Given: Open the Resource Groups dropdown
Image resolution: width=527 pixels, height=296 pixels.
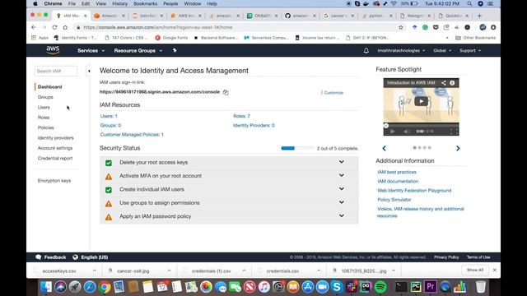Looking at the screenshot, I should point(138,51).
